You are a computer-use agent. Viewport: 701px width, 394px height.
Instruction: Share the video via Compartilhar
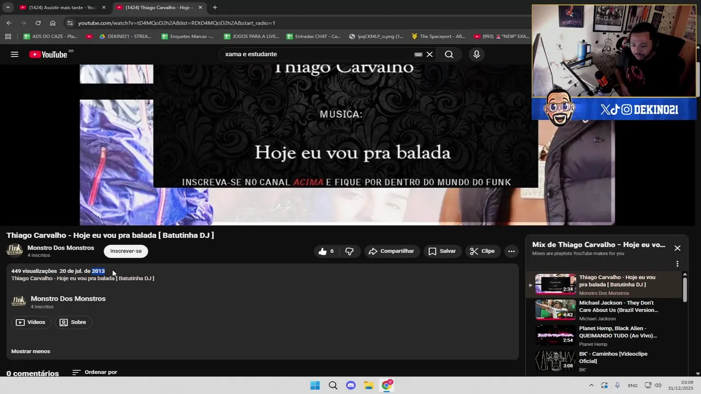click(x=391, y=251)
